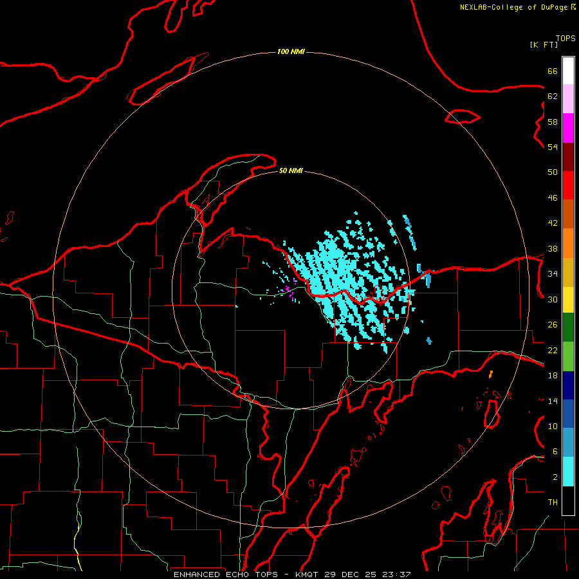Click the TOPS legend title

(565, 39)
